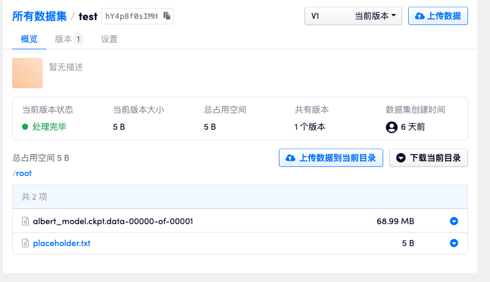Copy the dataset ID hY4p8f0sIMH
Screen dimensions: 490x282
pos(167,16)
